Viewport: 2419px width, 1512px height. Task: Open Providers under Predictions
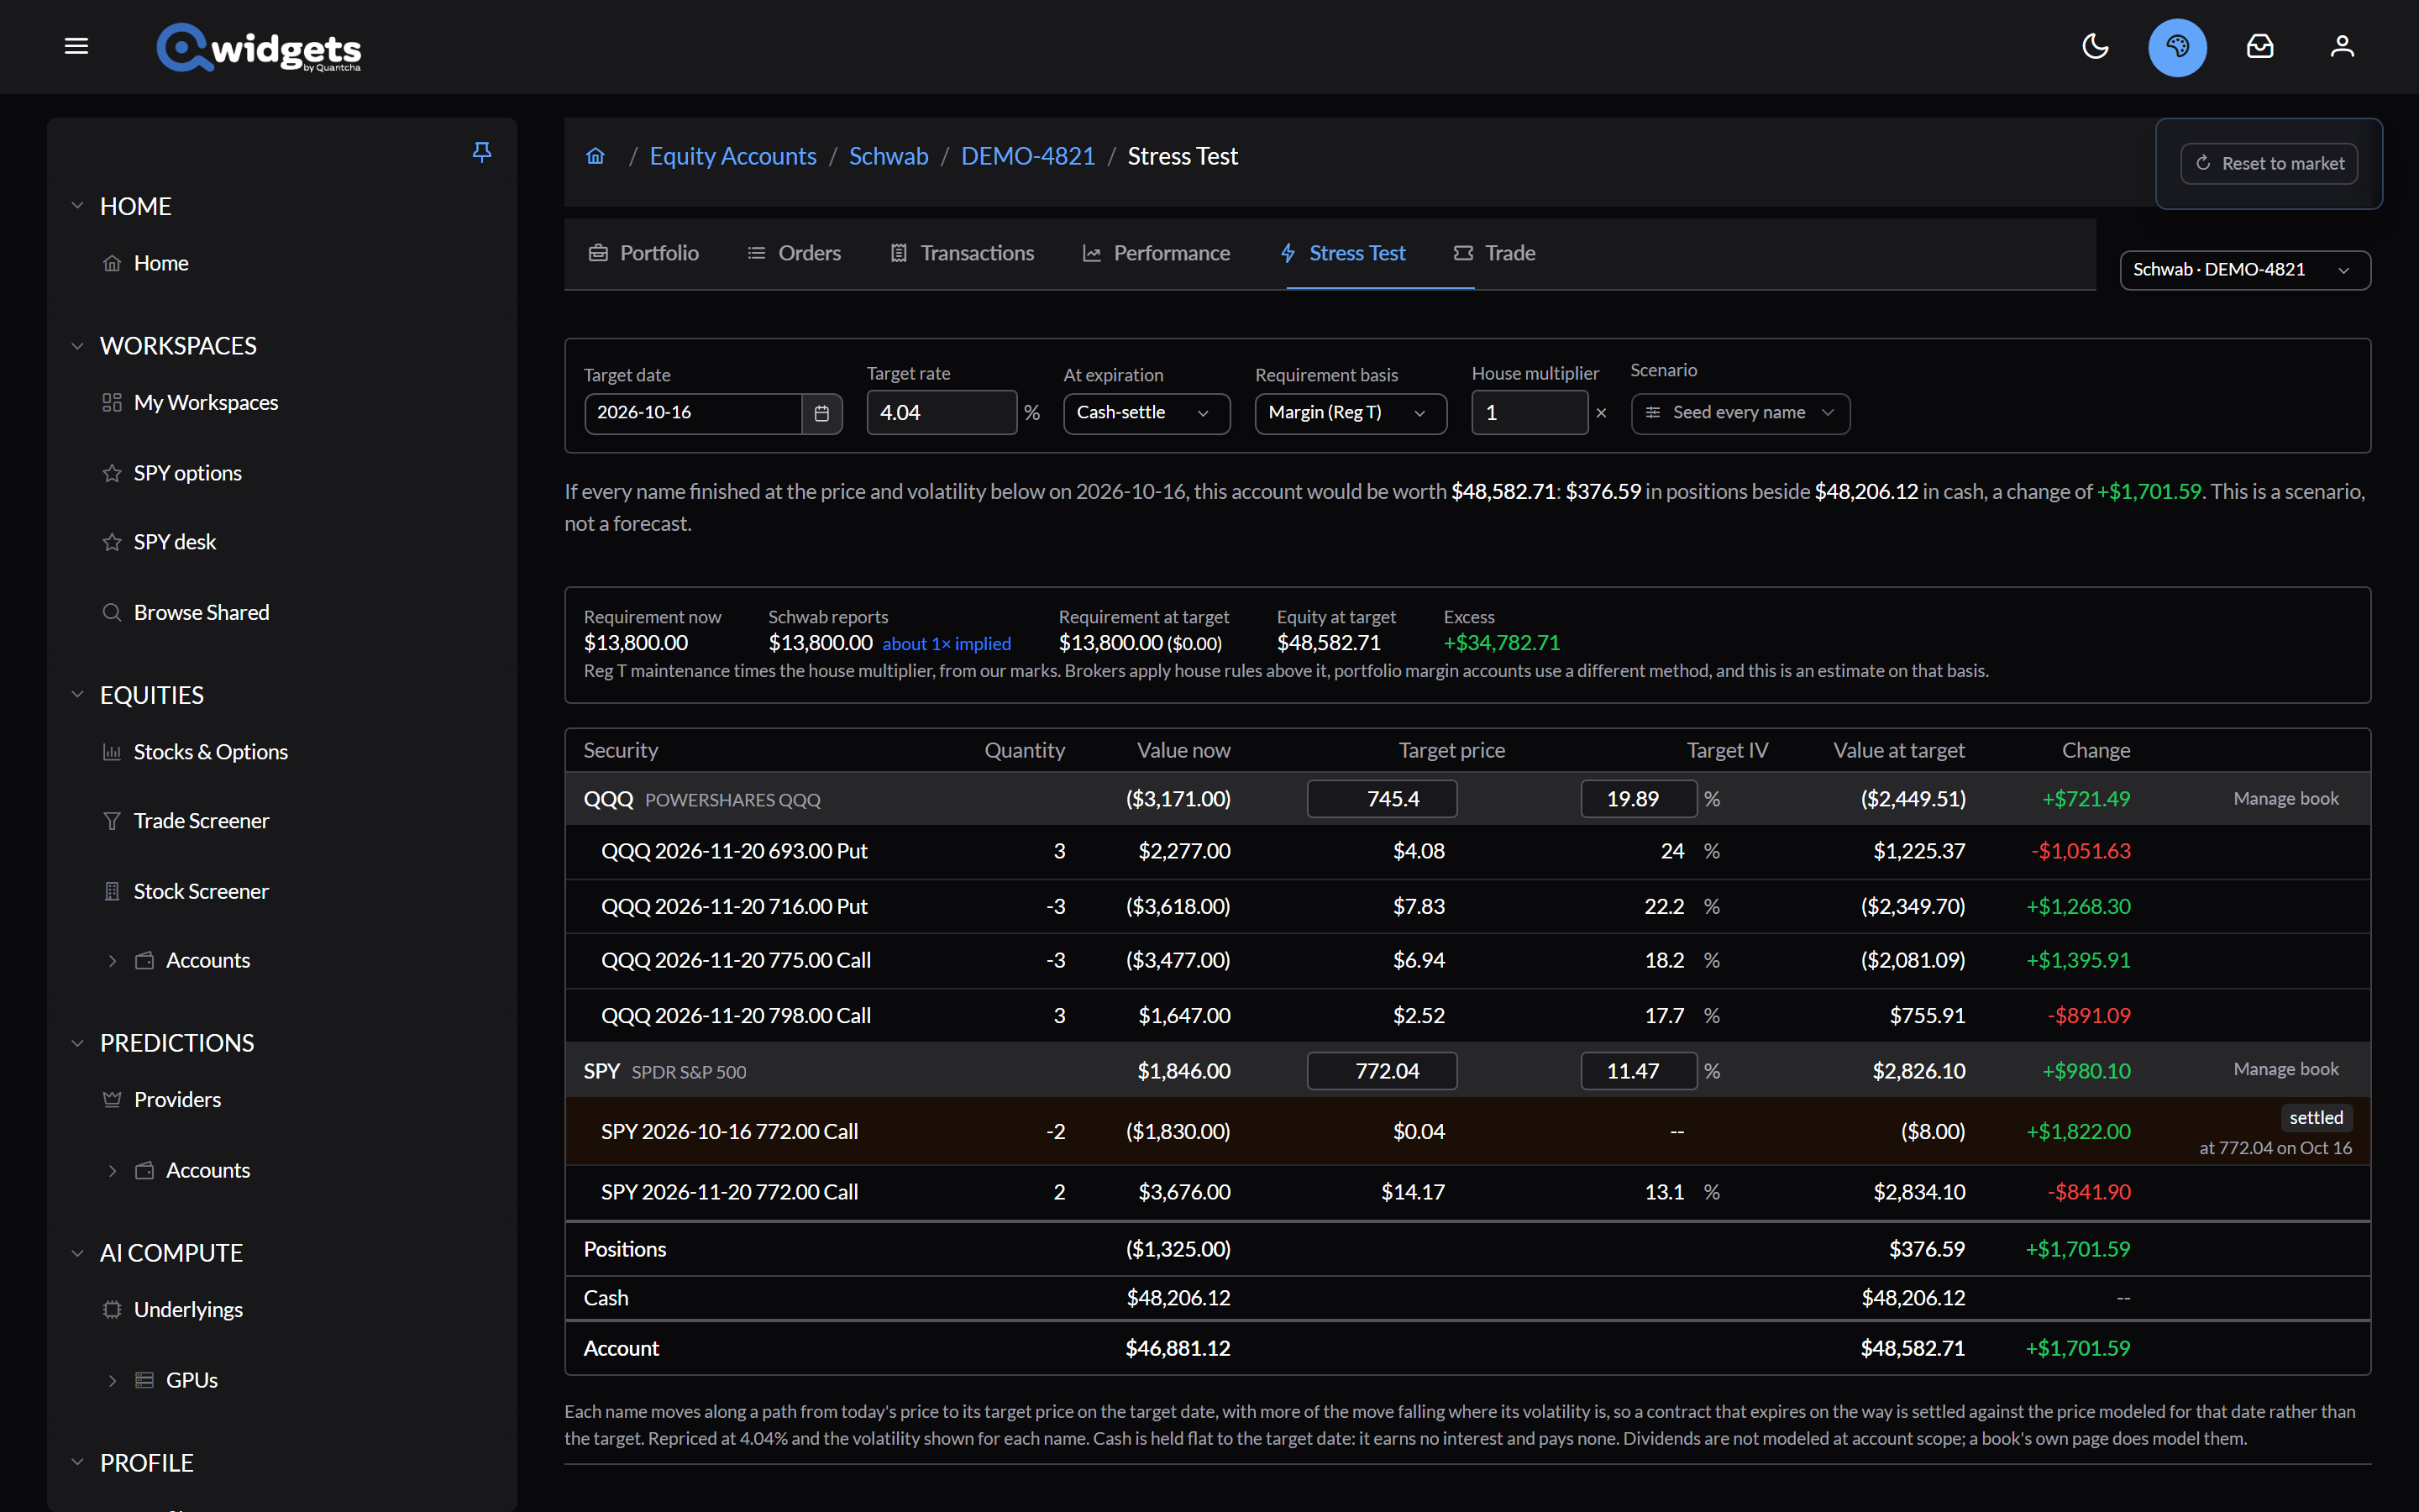(x=178, y=1100)
